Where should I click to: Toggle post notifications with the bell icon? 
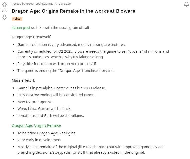click(186, 4)
